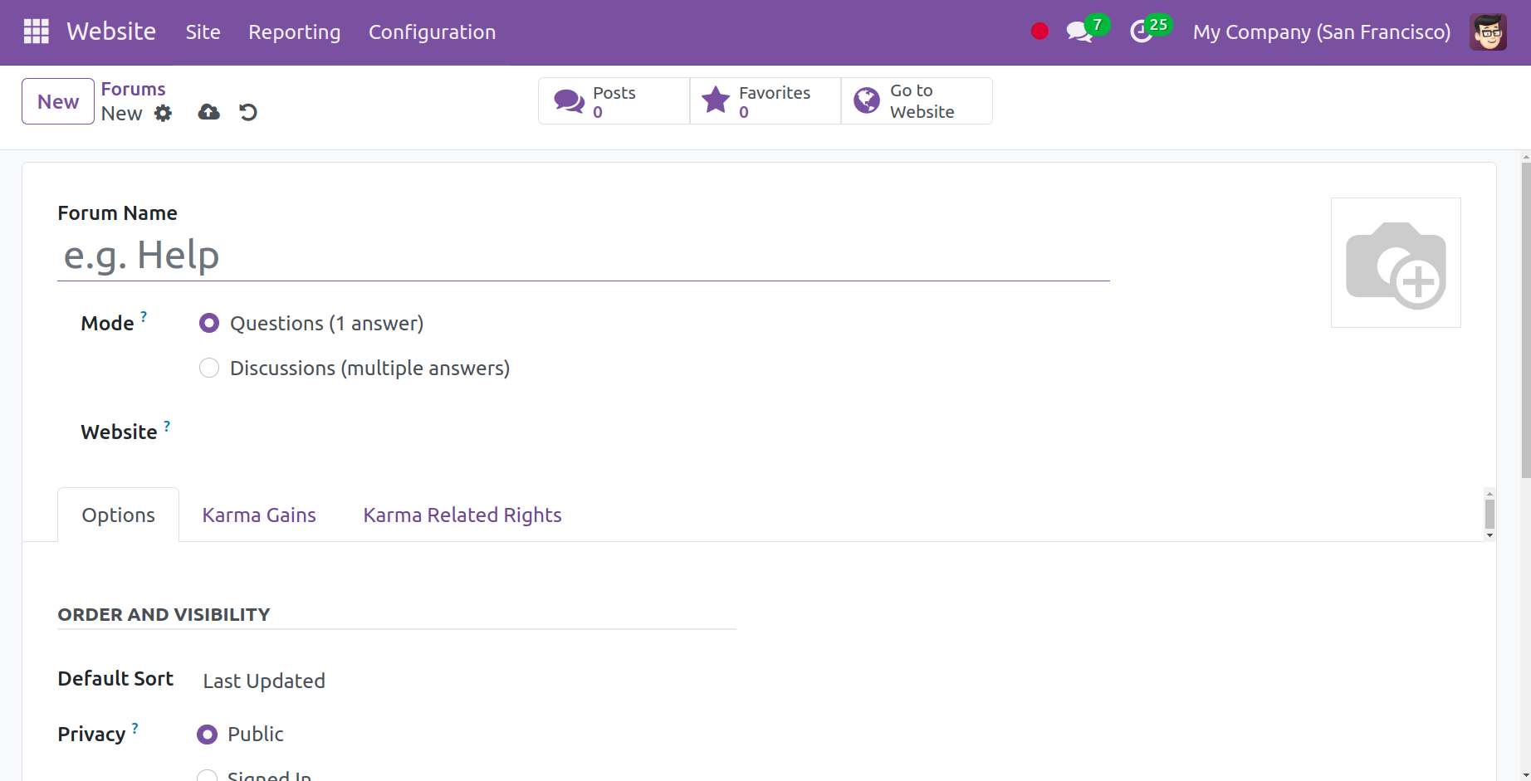The width and height of the screenshot is (1531, 781).
Task: Open the activities clock icon with badge 25
Action: (x=1142, y=32)
